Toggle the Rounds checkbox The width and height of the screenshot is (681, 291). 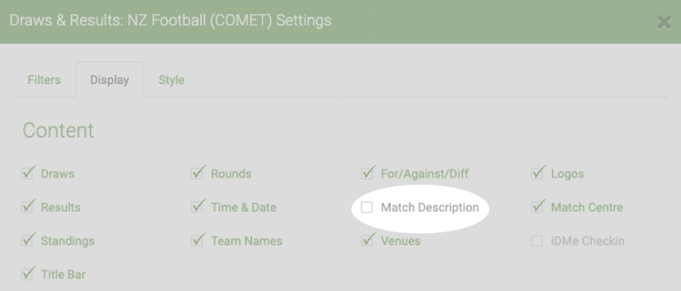[197, 174]
